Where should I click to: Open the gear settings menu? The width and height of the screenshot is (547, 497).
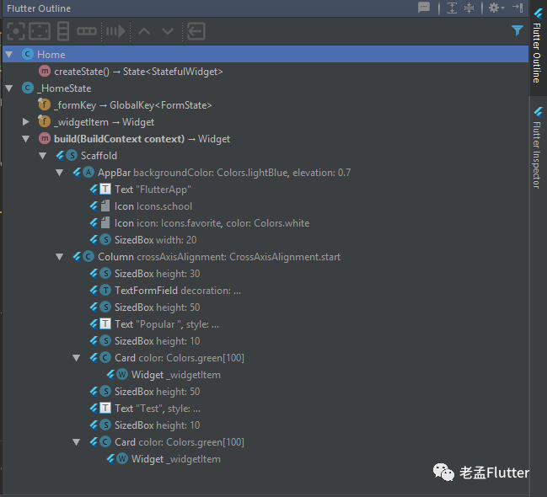496,8
